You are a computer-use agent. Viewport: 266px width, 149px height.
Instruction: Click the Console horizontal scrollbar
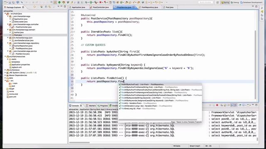[79, 142]
